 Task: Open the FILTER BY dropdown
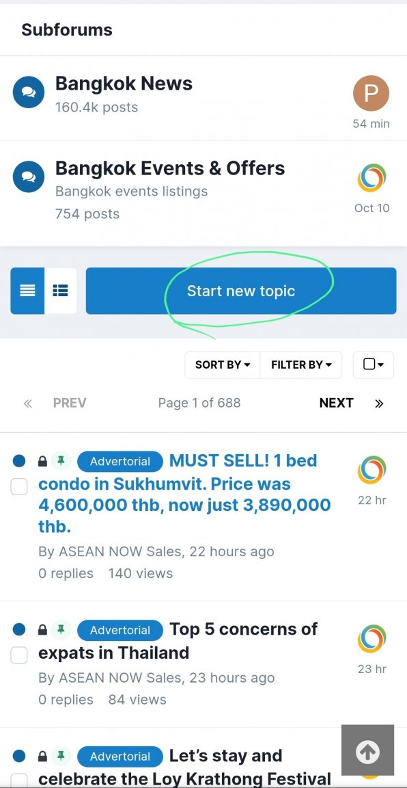pos(301,365)
